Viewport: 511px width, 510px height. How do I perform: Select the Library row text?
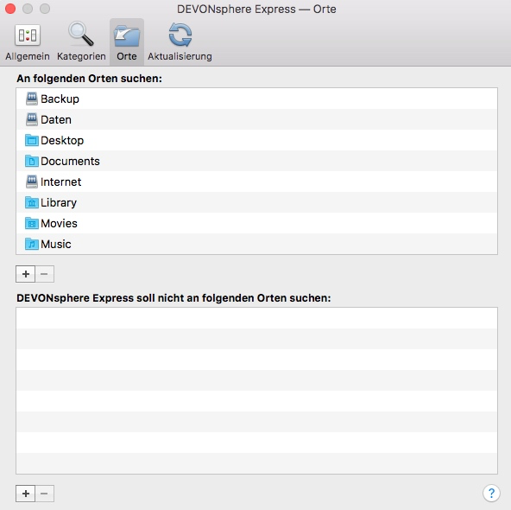pyautogui.click(x=59, y=203)
